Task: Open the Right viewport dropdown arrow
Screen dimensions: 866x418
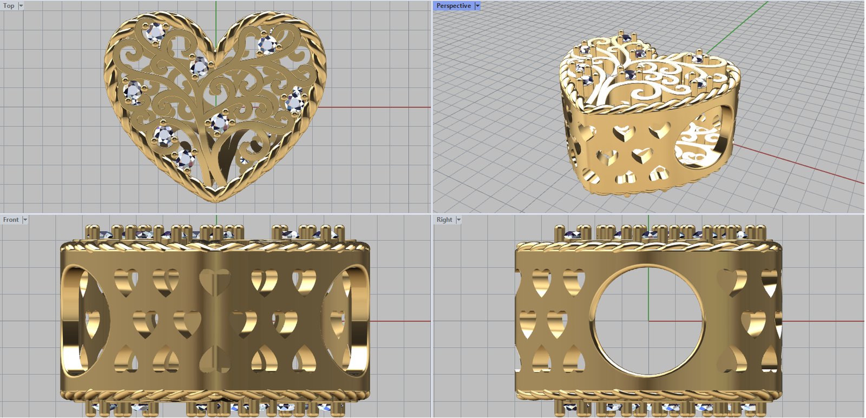Action: click(458, 220)
